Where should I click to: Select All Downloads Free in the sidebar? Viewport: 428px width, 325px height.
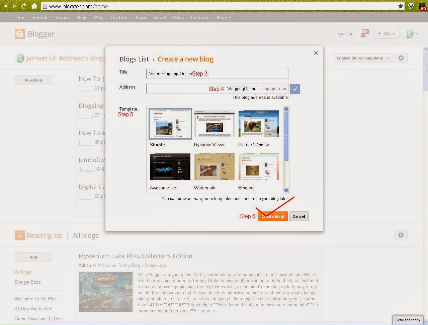coord(33,309)
